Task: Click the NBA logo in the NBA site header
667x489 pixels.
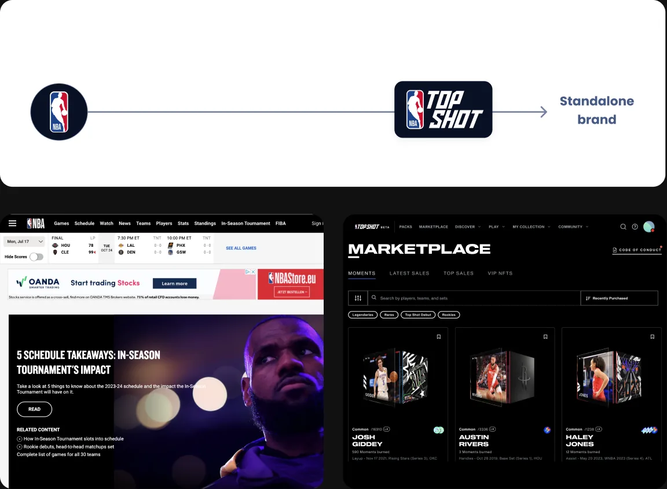Action: 36,224
